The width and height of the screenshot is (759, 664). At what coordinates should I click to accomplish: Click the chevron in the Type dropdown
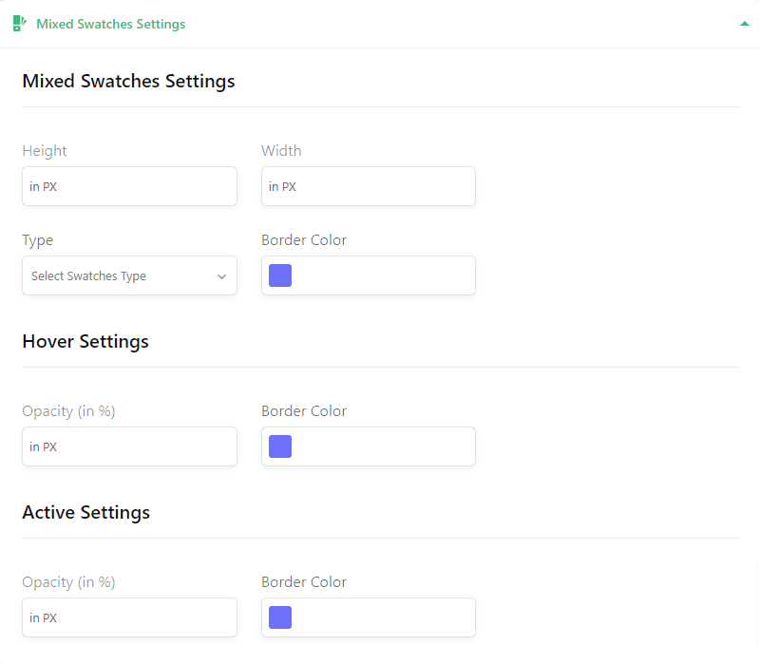(x=221, y=276)
